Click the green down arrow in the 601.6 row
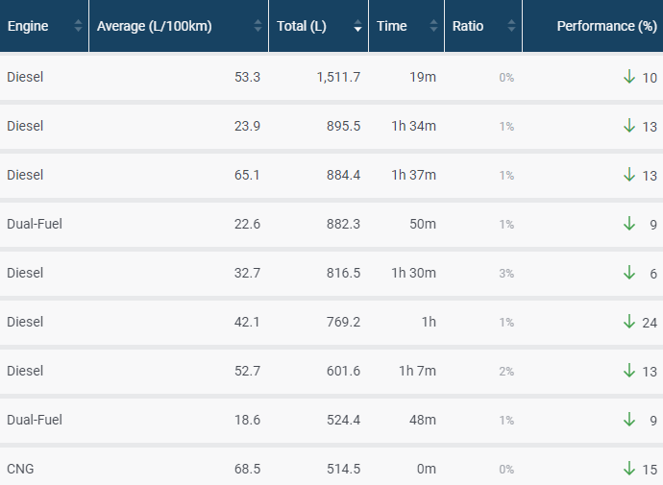 pyautogui.click(x=629, y=371)
